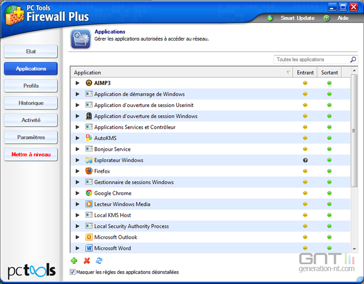
Task: Open the Profils section
Action: tap(31, 86)
